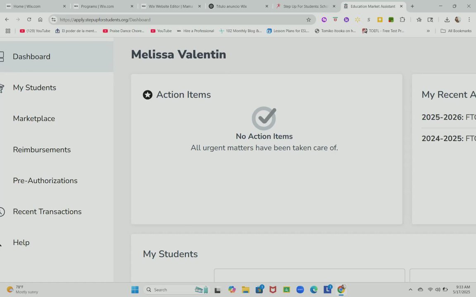Open Chrome three-dot menu

(469, 20)
